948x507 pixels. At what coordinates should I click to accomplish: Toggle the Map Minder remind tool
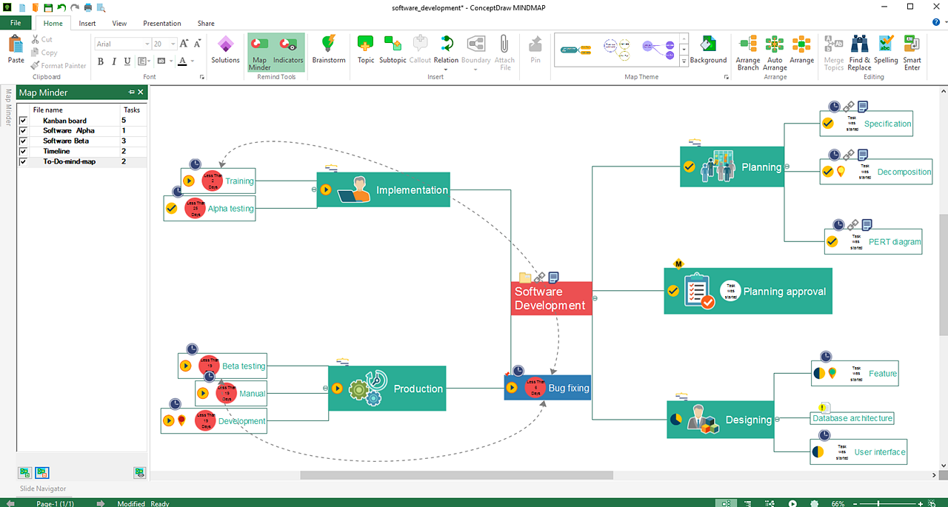(x=259, y=53)
